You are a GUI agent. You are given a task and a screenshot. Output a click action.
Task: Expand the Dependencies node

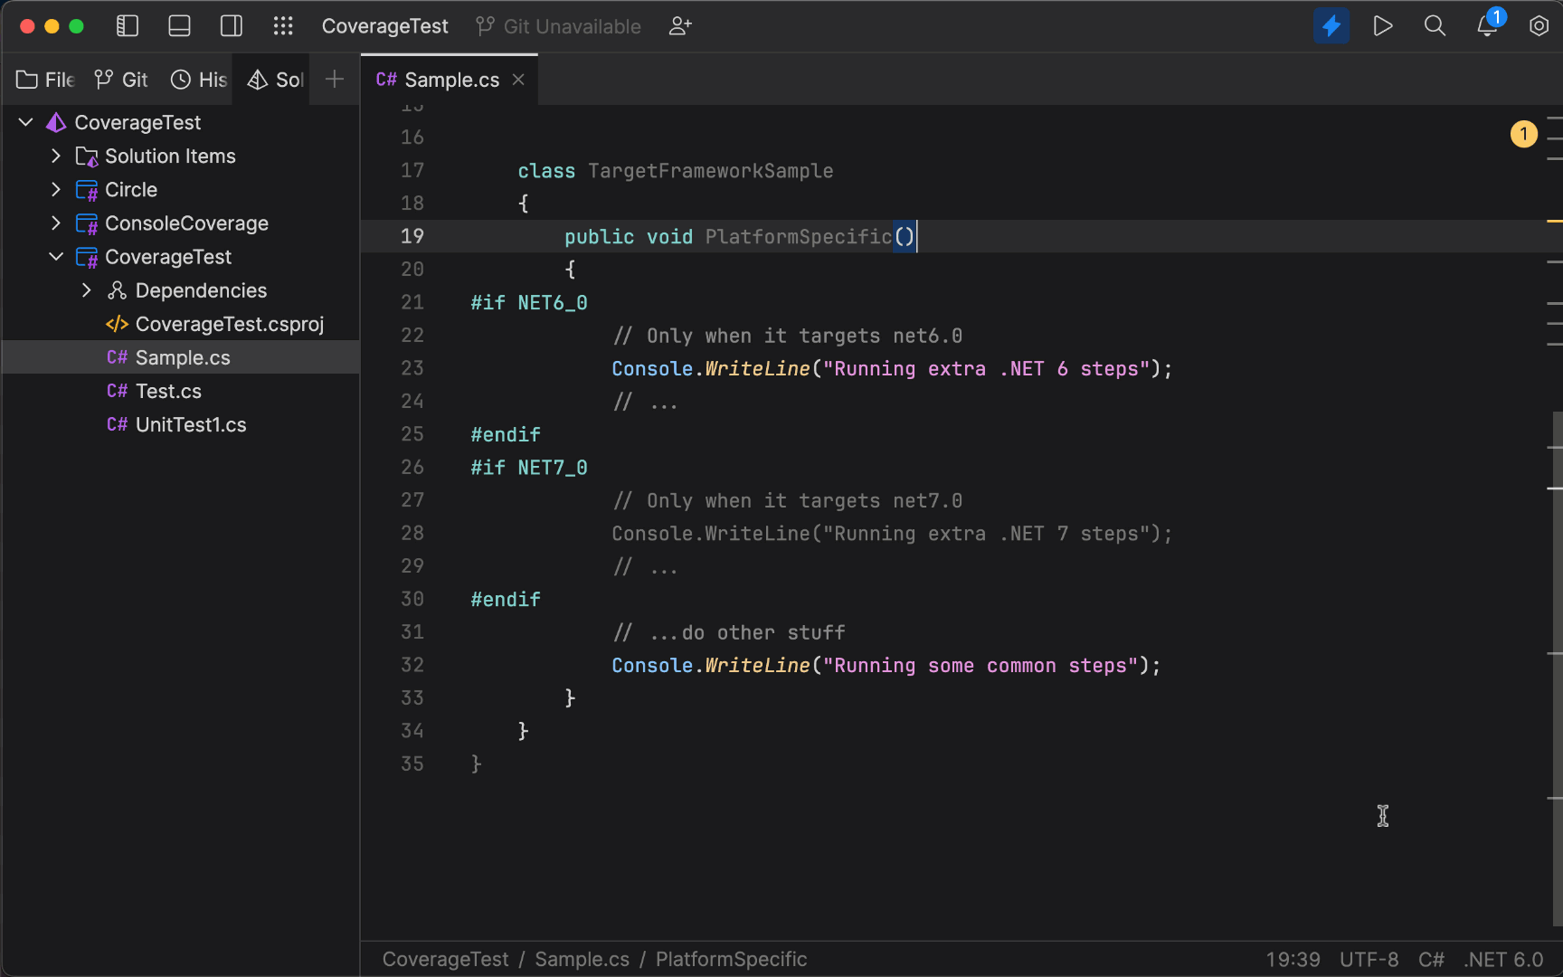click(x=87, y=290)
